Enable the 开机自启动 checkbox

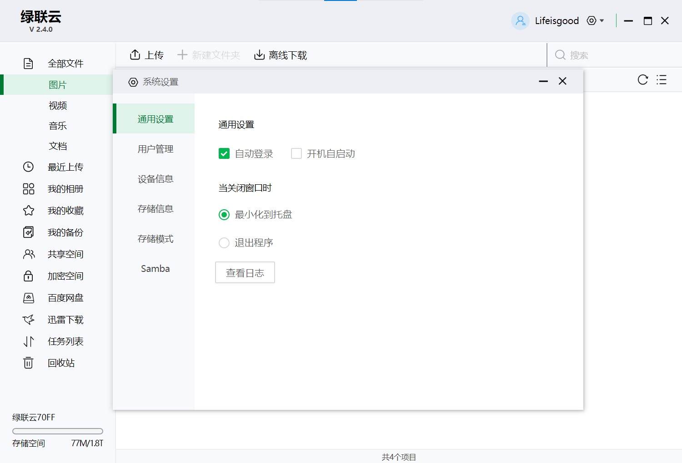coord(296,153)
